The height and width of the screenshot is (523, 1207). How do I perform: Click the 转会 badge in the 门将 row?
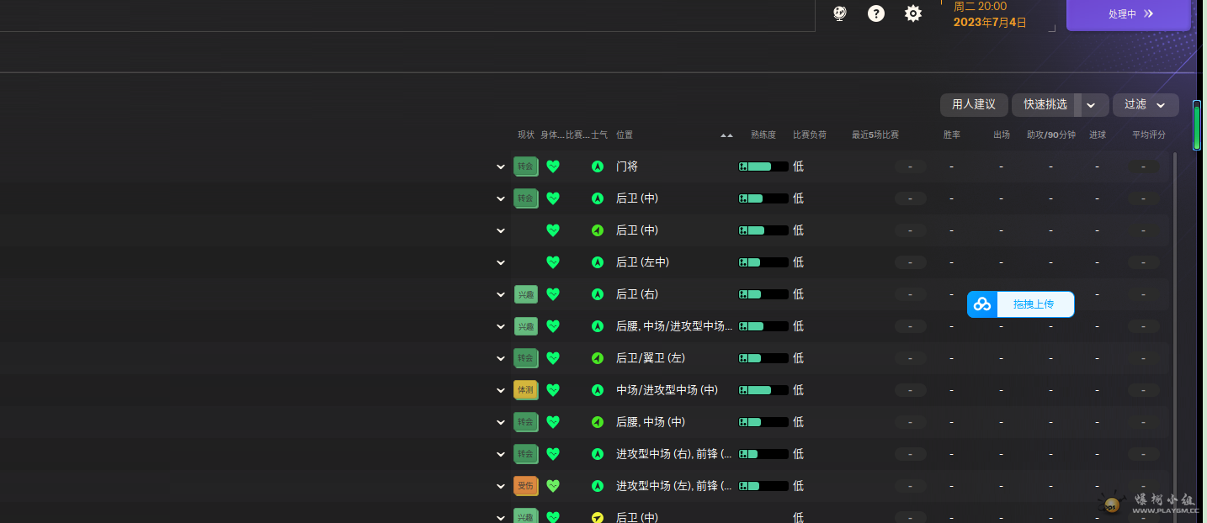525,166
